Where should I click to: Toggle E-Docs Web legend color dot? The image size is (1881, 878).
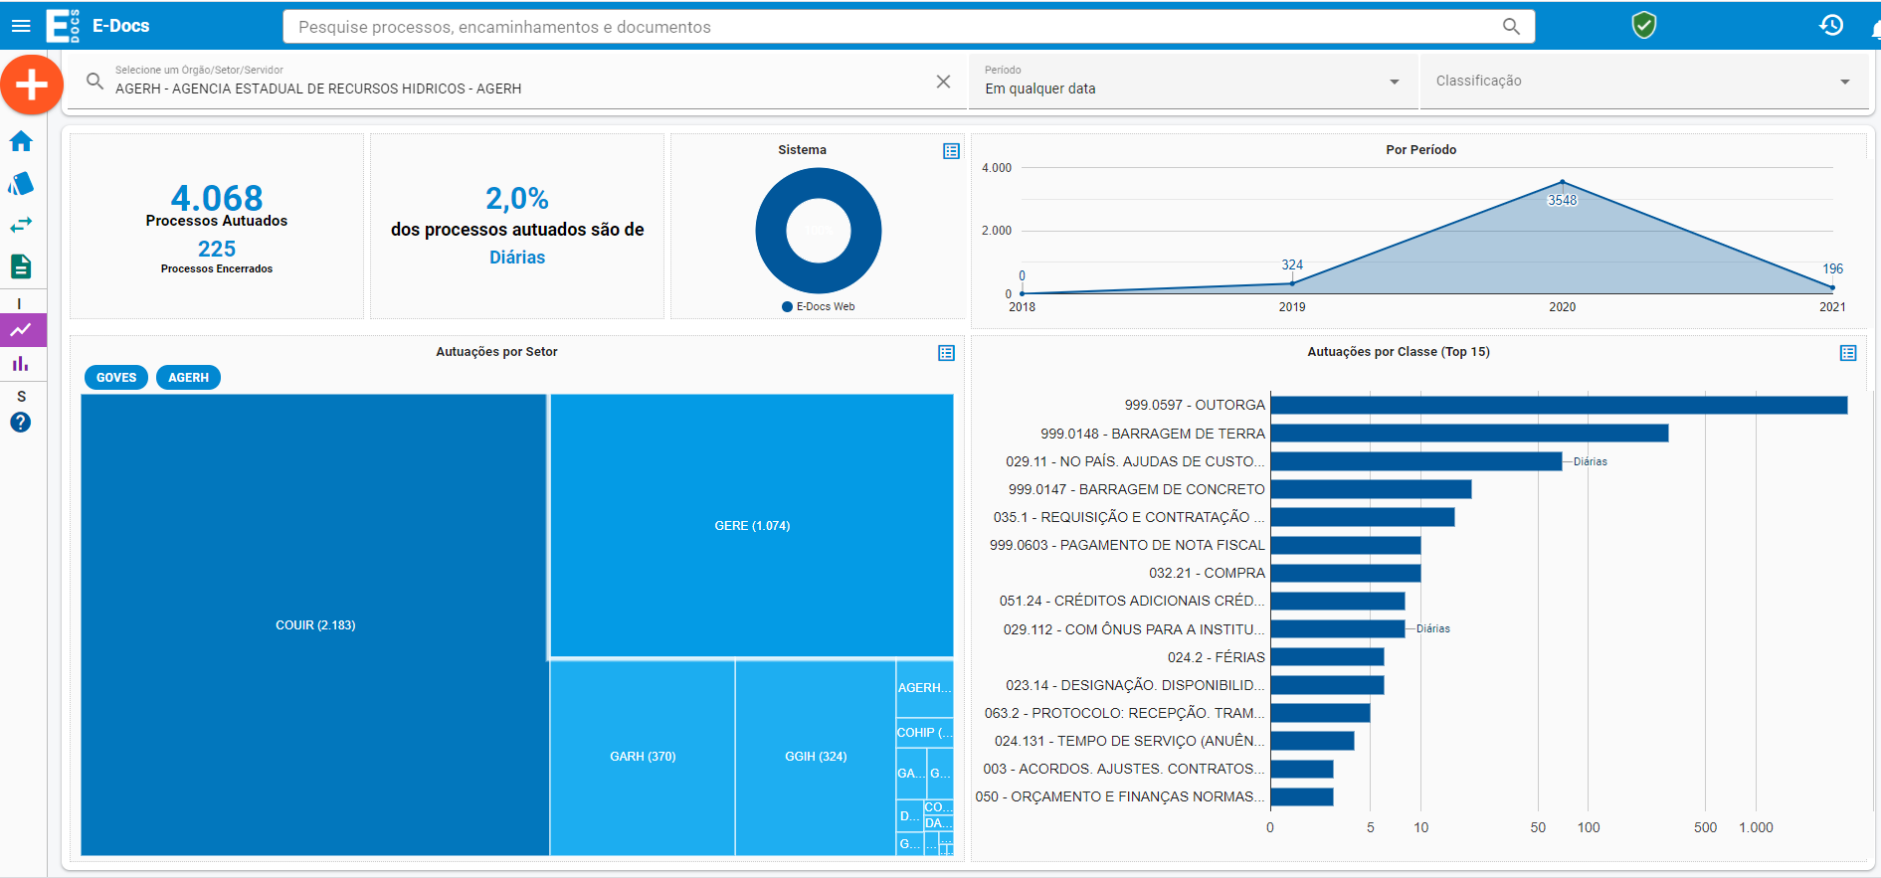pos(787,306)
